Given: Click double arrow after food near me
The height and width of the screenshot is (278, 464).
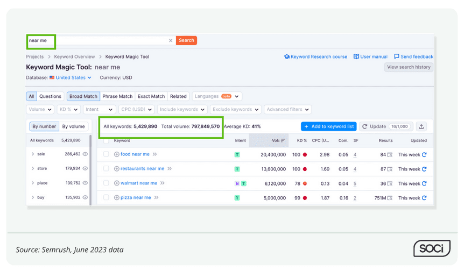Looking at the screenshot, I should coord(155,154).
